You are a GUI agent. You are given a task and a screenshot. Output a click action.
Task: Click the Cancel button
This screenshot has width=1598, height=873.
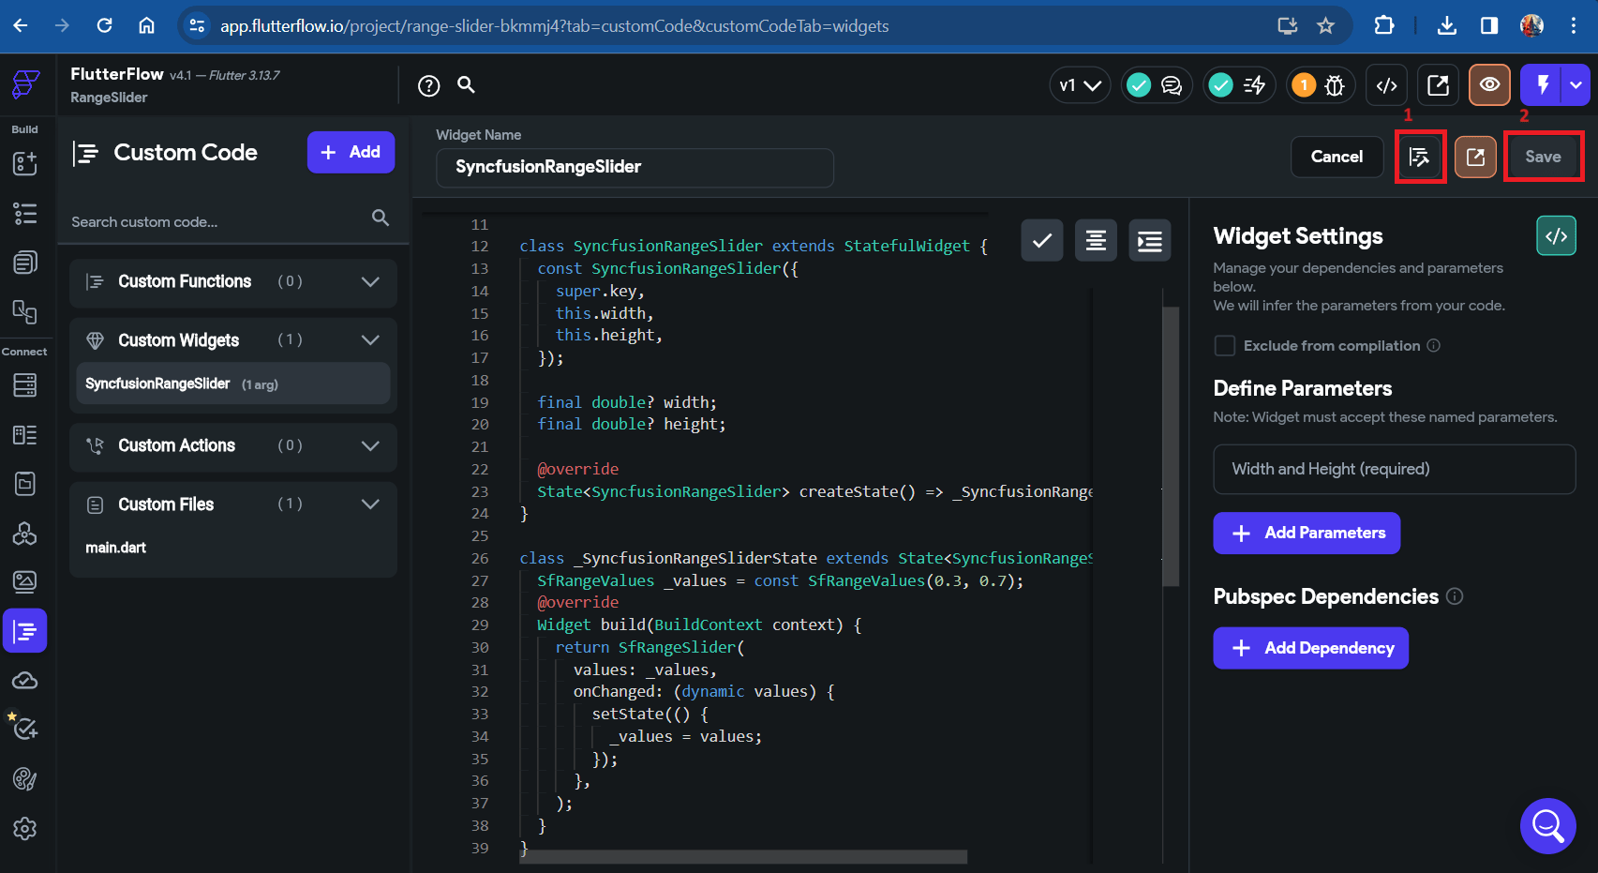pyautogui.click(x=1337, y=157)
